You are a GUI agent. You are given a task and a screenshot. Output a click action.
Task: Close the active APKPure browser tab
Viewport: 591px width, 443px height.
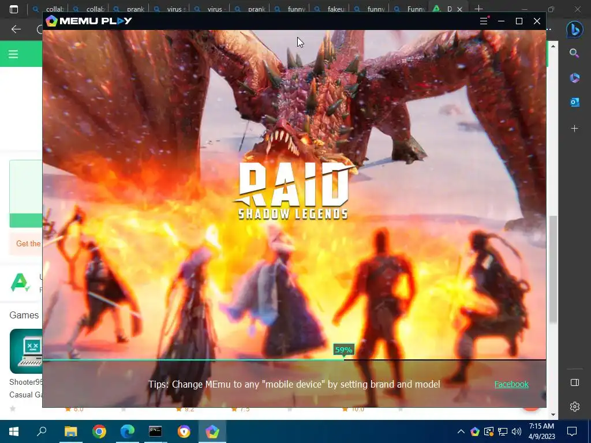(x=459, y=9)
